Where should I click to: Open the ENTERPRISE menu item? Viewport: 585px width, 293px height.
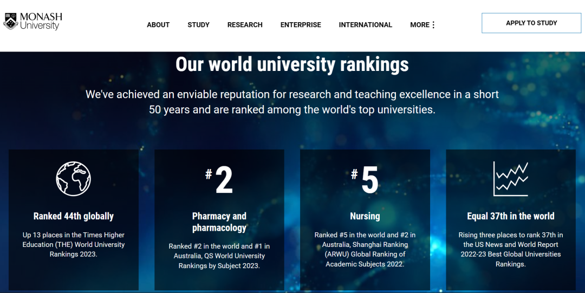coord(301,24)
